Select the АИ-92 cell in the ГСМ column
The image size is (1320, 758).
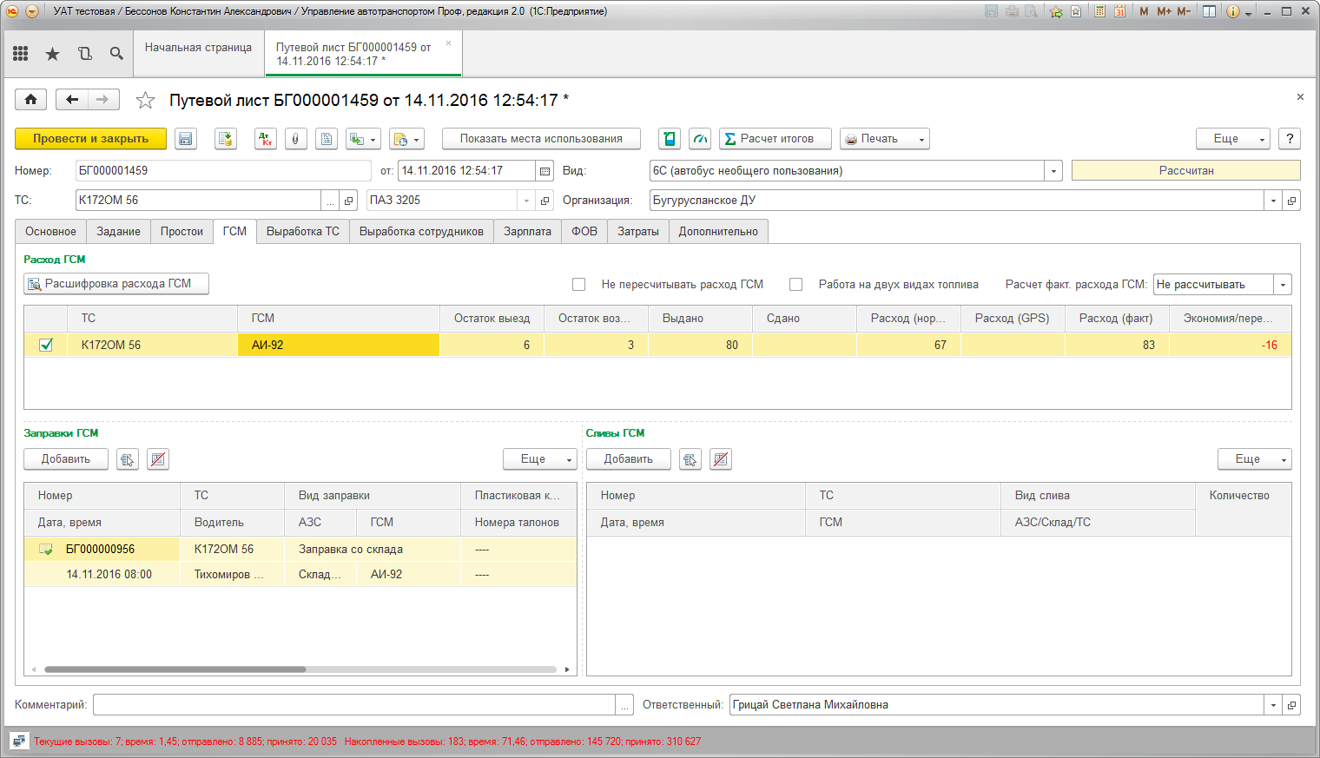click(x=339, y=345)
